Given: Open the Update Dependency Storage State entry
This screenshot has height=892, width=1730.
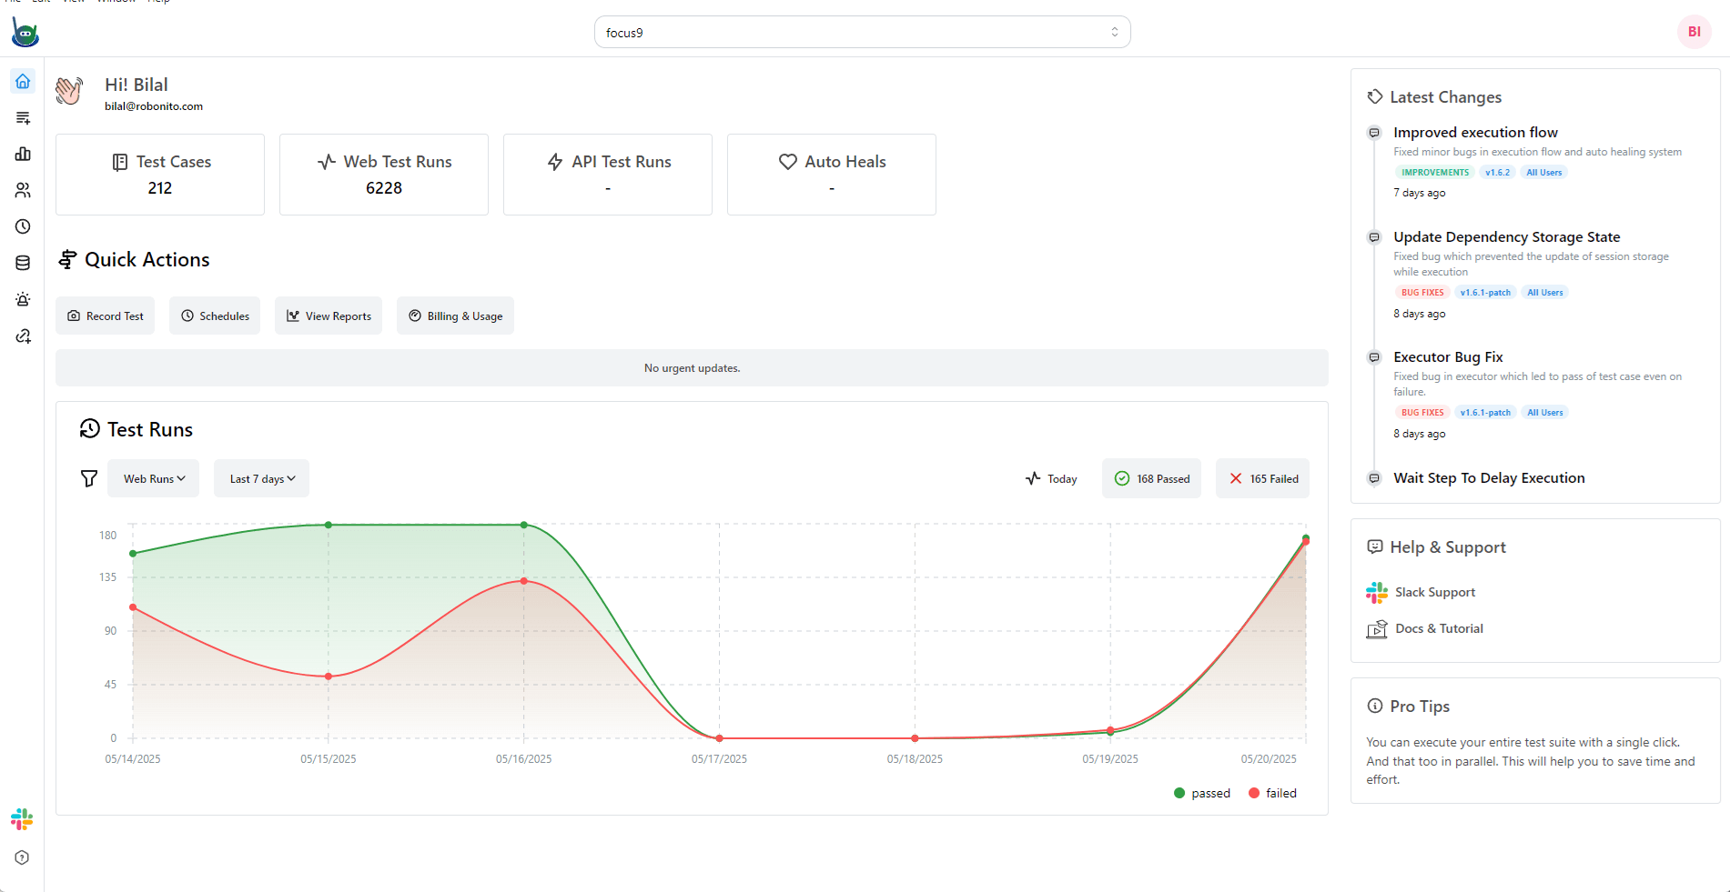Looking at the screenshot, I should (1506, 236).
